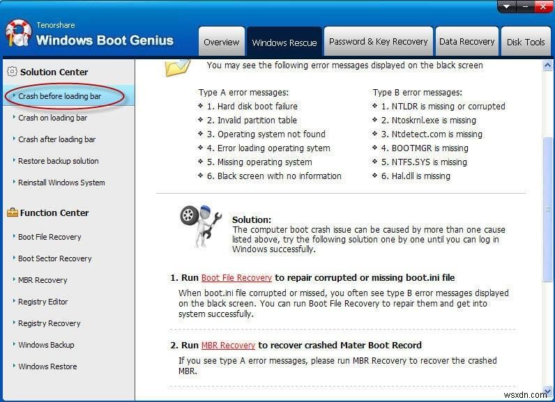Click '6. Black screen with no information'
Screen dimensions: 555x402
click(274, 176)
